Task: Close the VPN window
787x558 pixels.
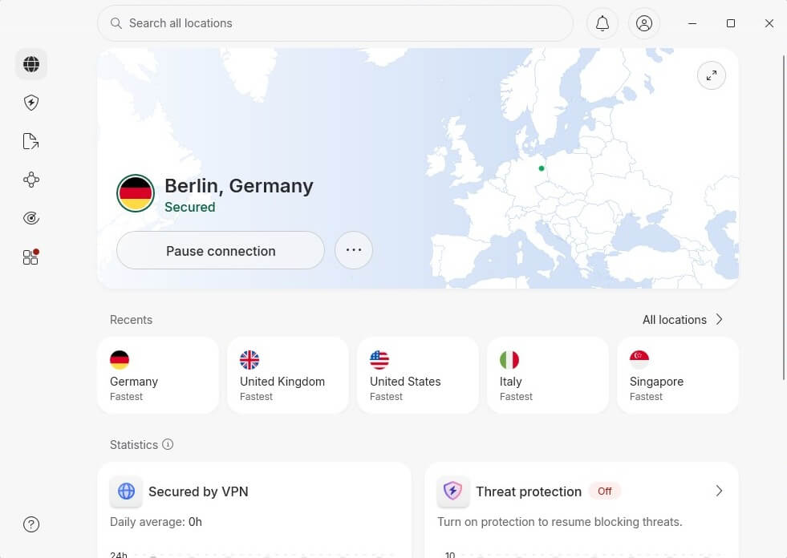Action: (769, 23)
